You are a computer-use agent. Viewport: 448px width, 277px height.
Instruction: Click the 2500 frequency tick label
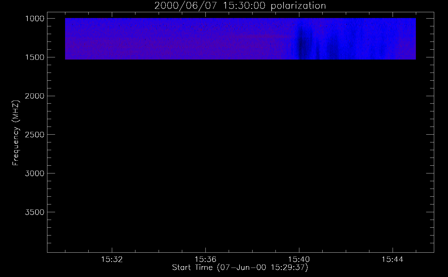tap(35, 135)
